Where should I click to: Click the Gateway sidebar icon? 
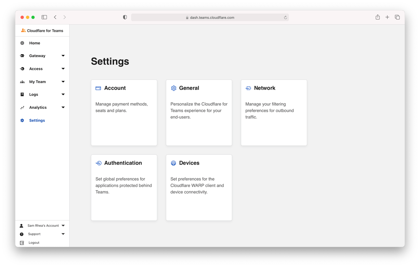(22, 56)
